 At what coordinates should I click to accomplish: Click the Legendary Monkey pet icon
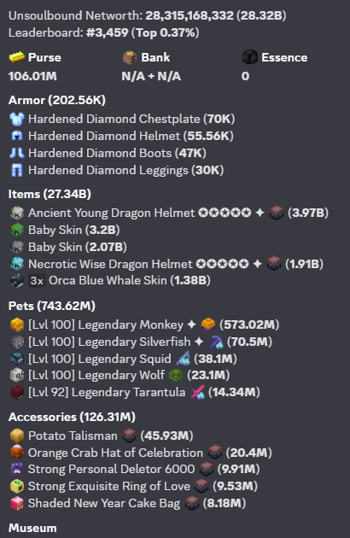17,325
